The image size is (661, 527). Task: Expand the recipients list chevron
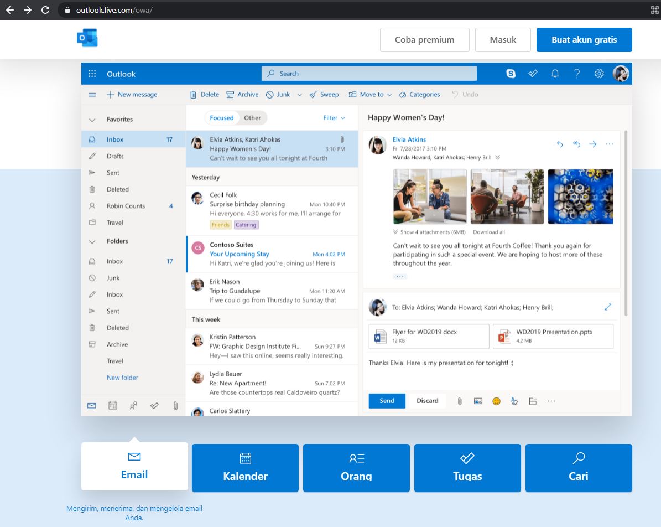(x=497, y=157)
